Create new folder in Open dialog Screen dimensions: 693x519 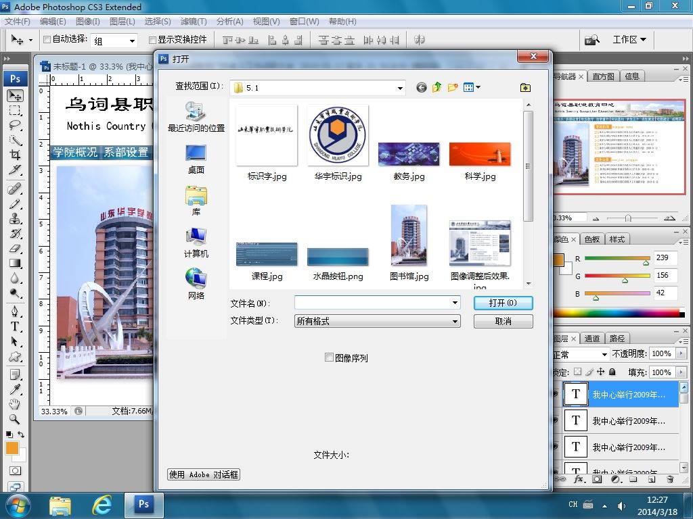452,87
